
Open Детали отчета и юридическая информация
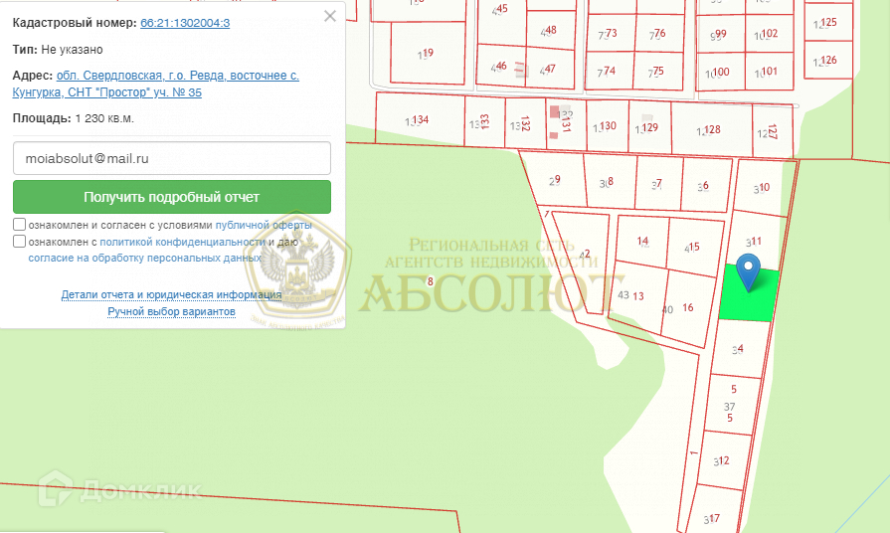[171, 294]
